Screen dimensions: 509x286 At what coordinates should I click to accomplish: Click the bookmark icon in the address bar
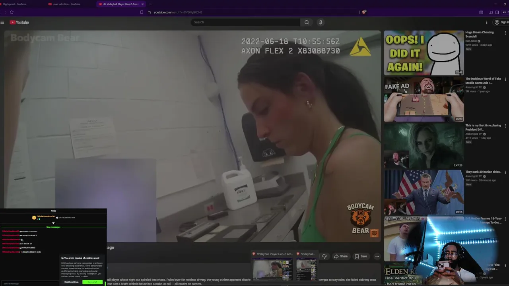point(142,12)
